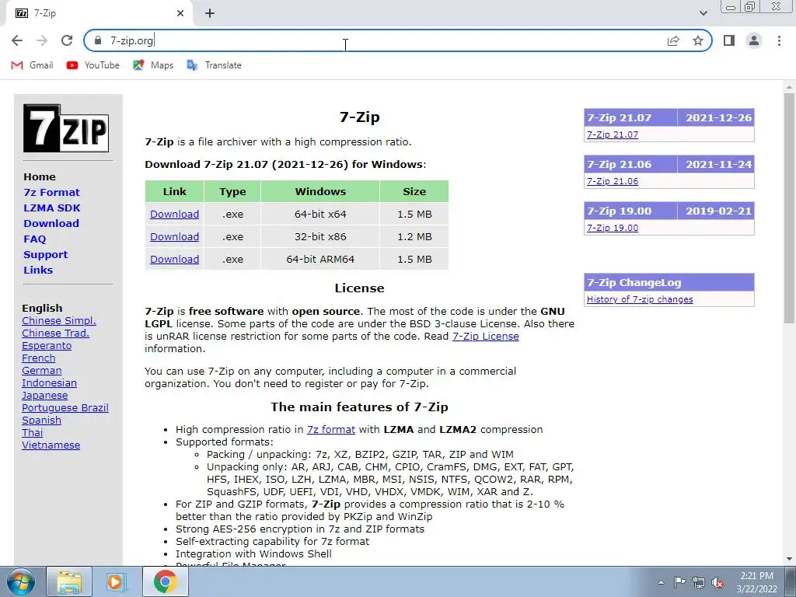This screenshot has height=597, width=796.
Task: Switch language to Portuguese Brazil
Action: 65,407
